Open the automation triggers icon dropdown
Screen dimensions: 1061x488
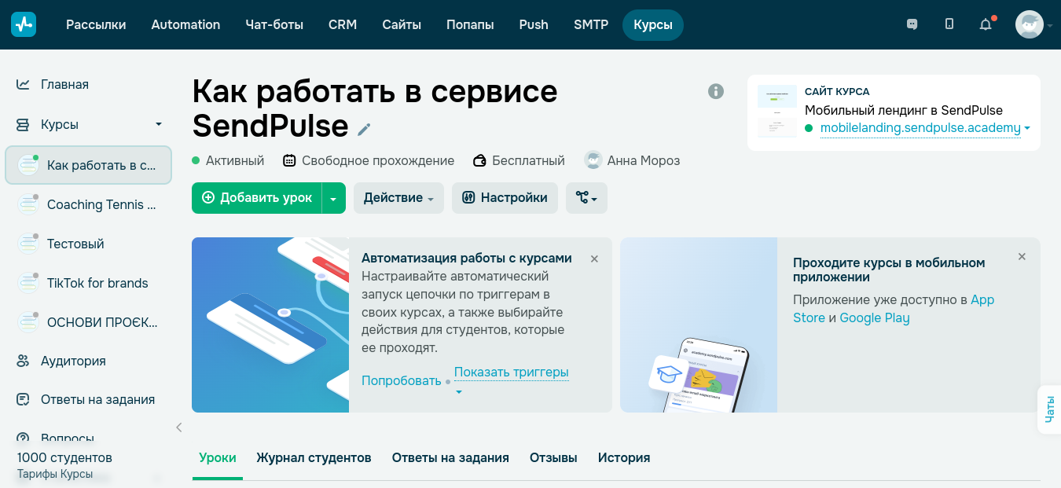(x=586, y=198)
